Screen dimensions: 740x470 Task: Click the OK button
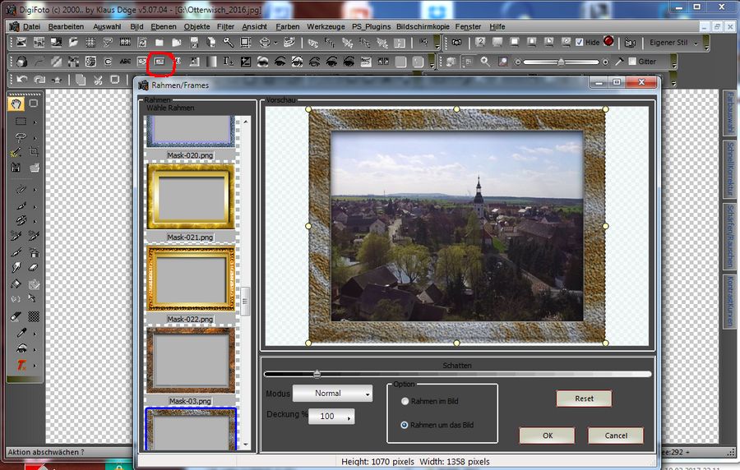tap(547, 435)
